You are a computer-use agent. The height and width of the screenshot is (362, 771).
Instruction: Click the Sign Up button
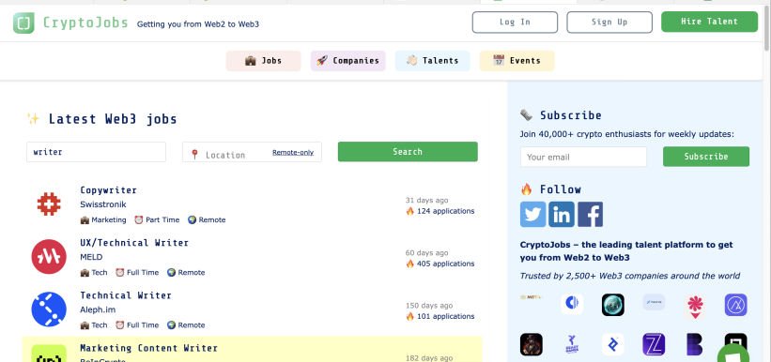(609, 23)
